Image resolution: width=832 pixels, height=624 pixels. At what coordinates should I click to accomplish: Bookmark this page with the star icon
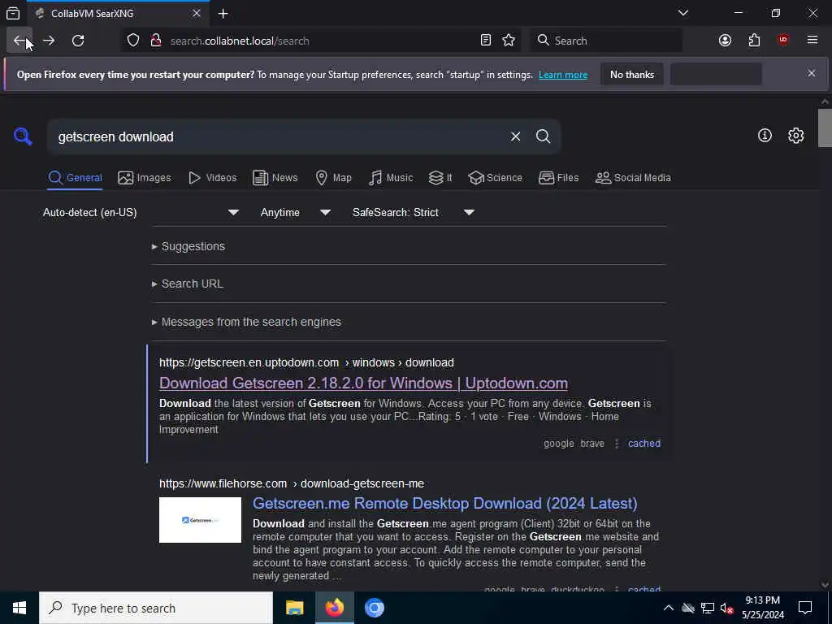tap(509, 41)
